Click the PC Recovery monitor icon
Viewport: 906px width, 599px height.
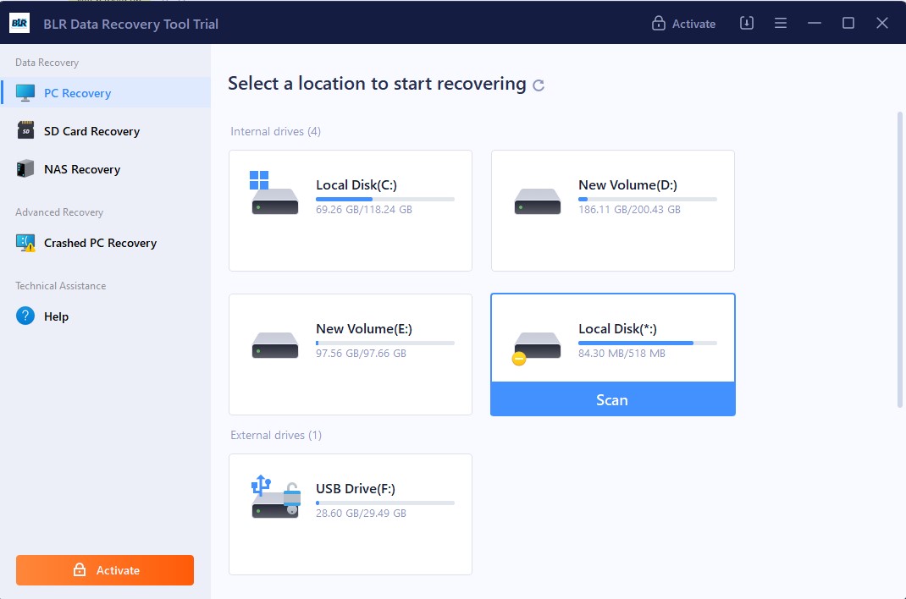tap(25, 93)
